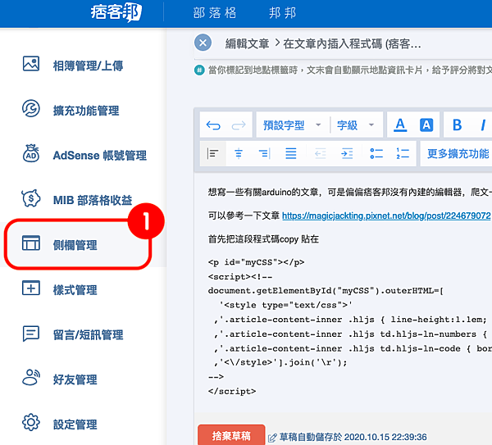
Task: Click the settings gear icon
Action: [31, 422]
